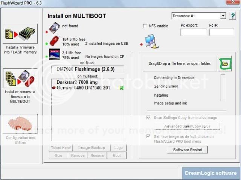Click the 'Install on MULTIBOOT' heading

pos(77,16)
